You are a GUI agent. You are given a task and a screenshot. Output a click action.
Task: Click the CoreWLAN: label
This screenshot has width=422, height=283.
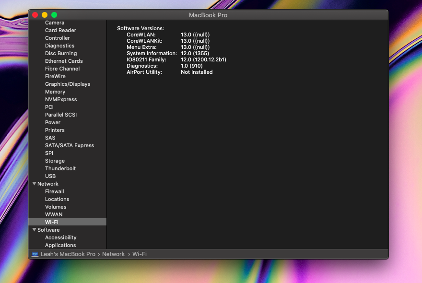(x=141, y=35)
